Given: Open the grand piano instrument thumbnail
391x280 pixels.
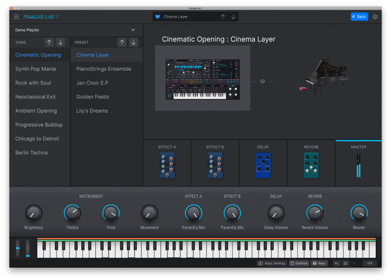Looking at the screenshot, I should [x=323, y=78].
